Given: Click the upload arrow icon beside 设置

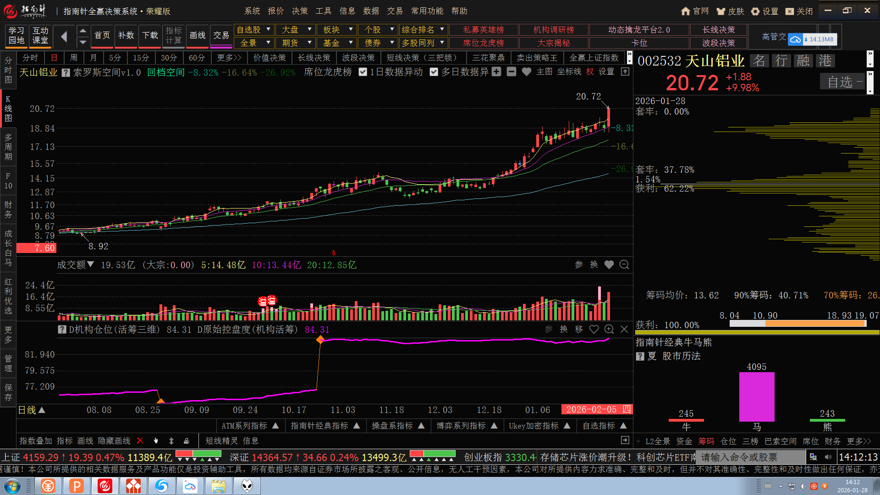Looking at the screenshot, I should pyautogui.click(x=625, y=71).
